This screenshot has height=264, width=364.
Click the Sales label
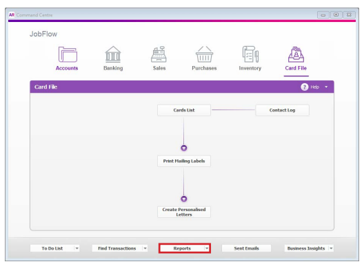click(x=159, y=68)
